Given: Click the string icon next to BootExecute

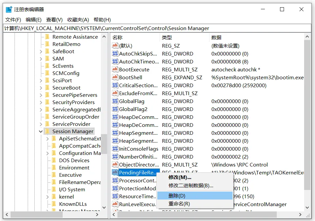Looking at the screenshot, I should click(x=115, y=69).
